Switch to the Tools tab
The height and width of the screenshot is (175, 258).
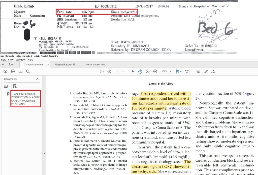click(12, 64)
